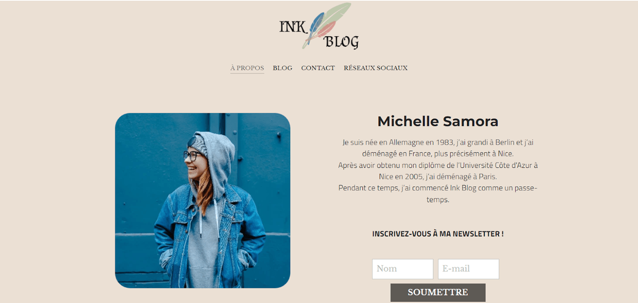Click the "BLOG" word inside the logo
Screen dimensions: 638x303
(x=341, y=41)
